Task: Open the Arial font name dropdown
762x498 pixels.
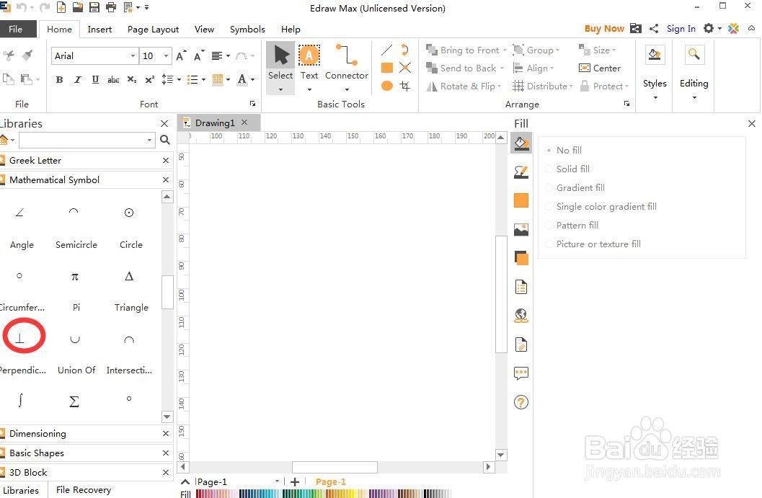Action: (133, 56)
